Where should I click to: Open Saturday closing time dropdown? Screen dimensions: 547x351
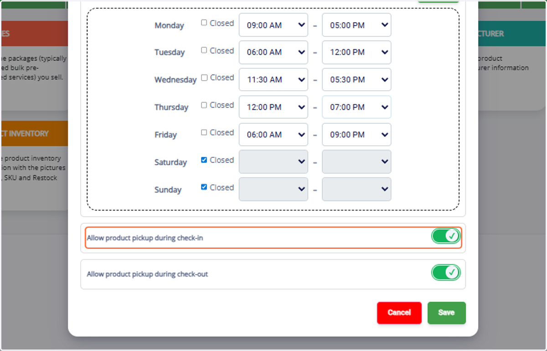(356, 162)
